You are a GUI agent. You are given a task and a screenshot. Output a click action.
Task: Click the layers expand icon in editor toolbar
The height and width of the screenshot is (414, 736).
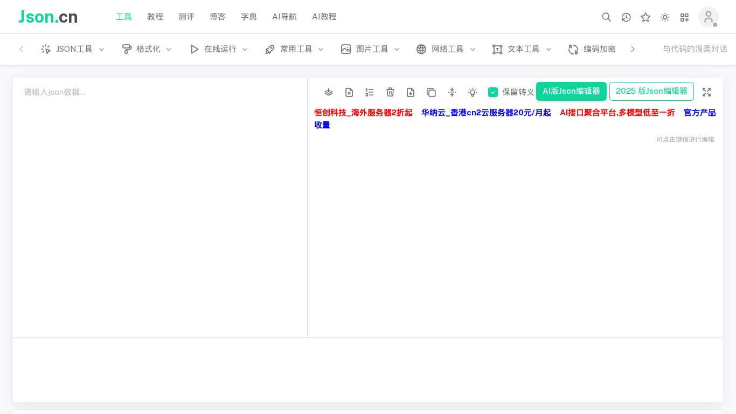click(329, 92)
